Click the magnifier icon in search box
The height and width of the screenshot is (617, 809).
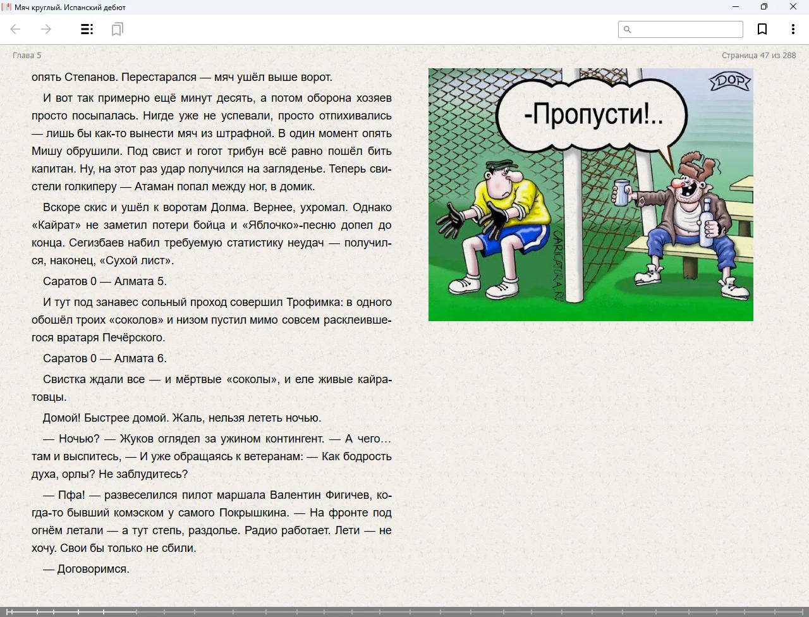[628, 30]
